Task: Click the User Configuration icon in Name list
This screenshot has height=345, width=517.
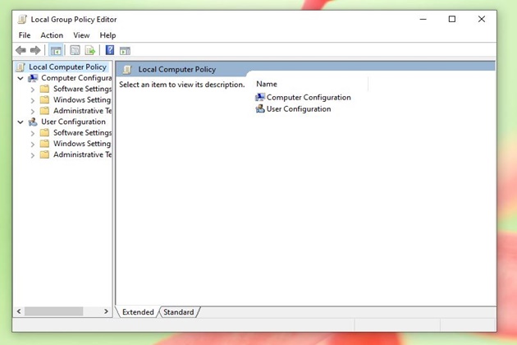Action: 260,108
